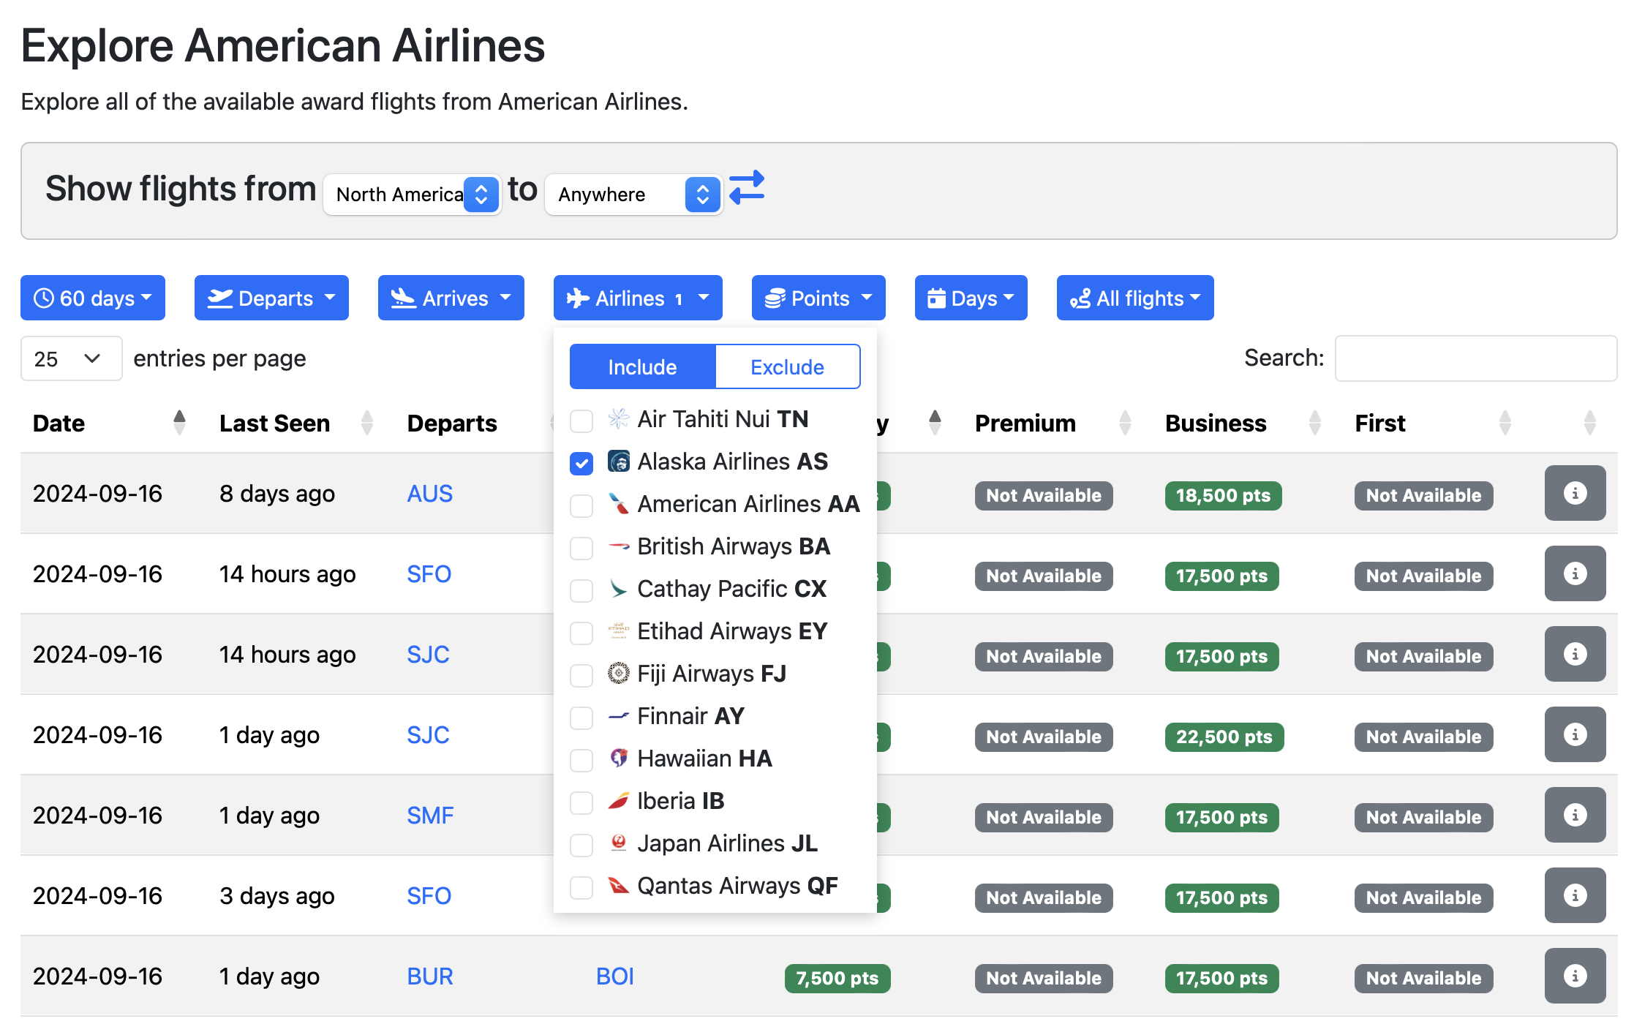
Task: Click the Air Tahiti Nui snowflake logo
Action: coord(619,419)
